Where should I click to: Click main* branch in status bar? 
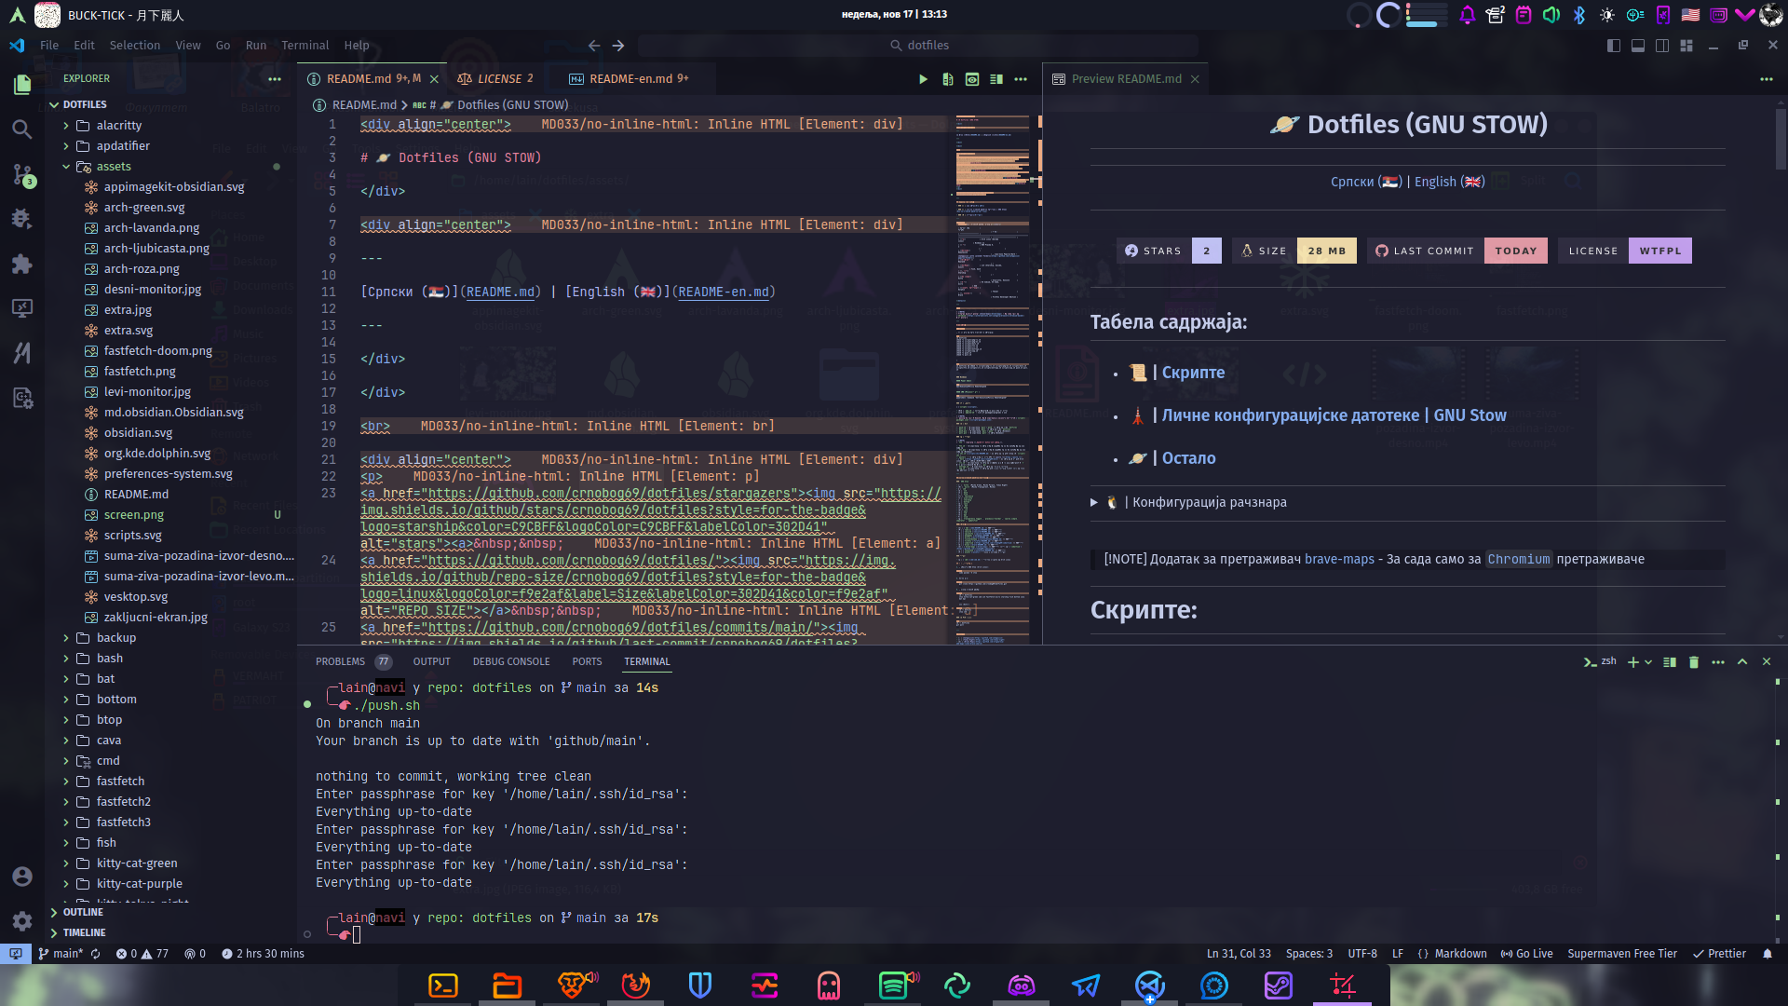click(61, 954)
